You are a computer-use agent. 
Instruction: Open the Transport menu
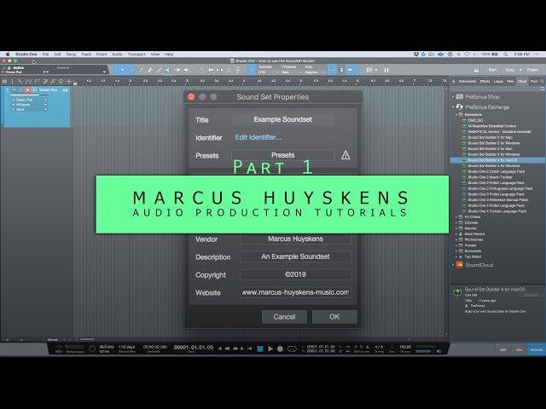[136, 55]
